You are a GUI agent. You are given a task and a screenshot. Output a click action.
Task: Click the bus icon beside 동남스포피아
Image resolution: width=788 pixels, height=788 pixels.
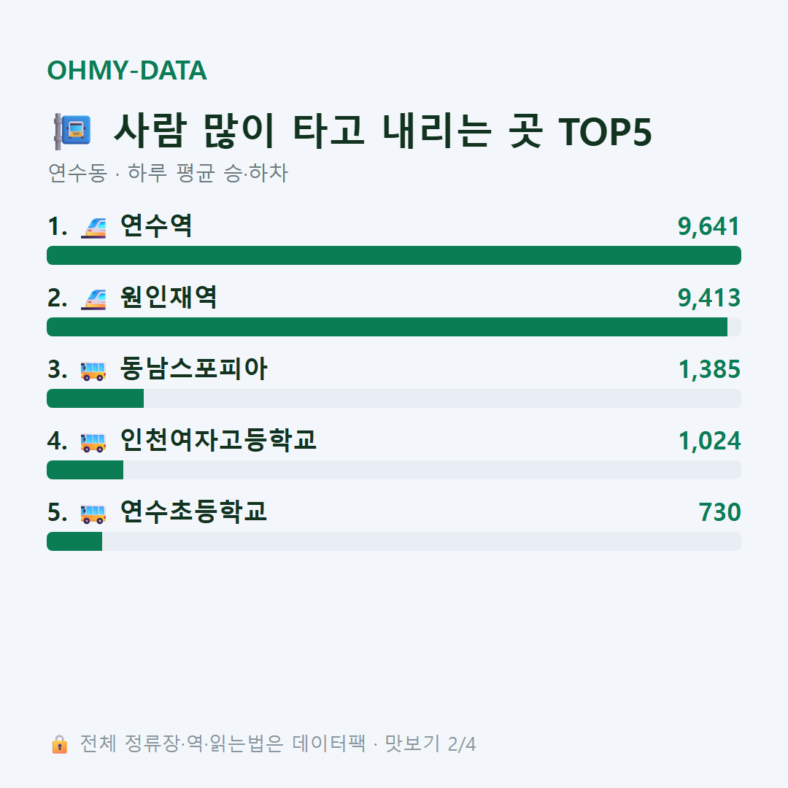[93, 371]
